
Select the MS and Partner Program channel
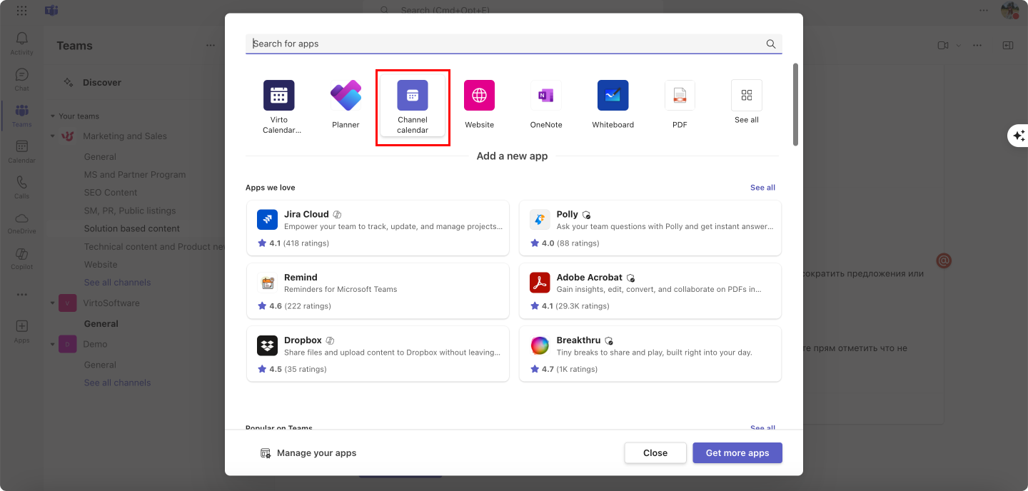click(135, 175)
